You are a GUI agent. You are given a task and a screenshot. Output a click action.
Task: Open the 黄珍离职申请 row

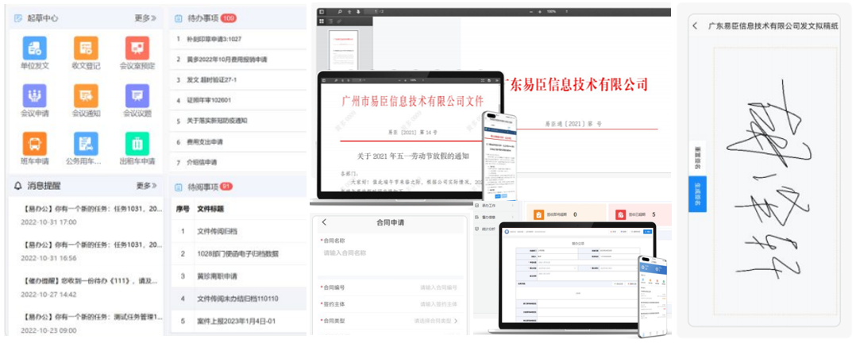click(x=238, y=276)
